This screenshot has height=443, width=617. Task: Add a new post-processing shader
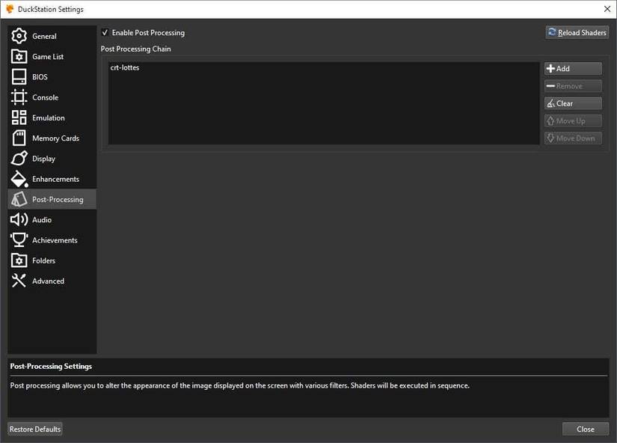(572, 68)
